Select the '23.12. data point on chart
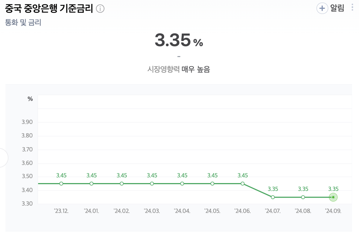Image resolution: width=359 pixels, height=238 pixels. (x=61, y=183)
